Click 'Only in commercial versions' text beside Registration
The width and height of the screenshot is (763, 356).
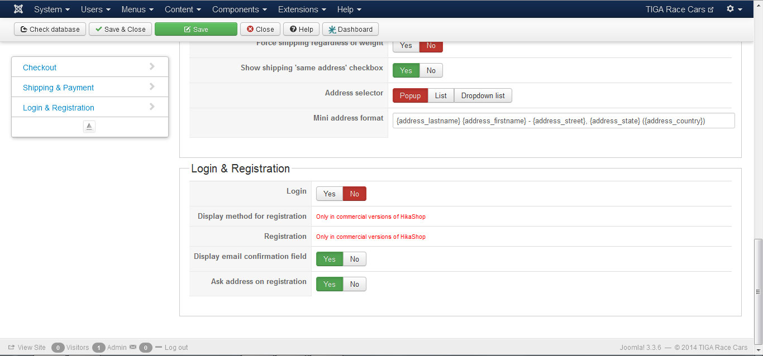pos(371,237)
